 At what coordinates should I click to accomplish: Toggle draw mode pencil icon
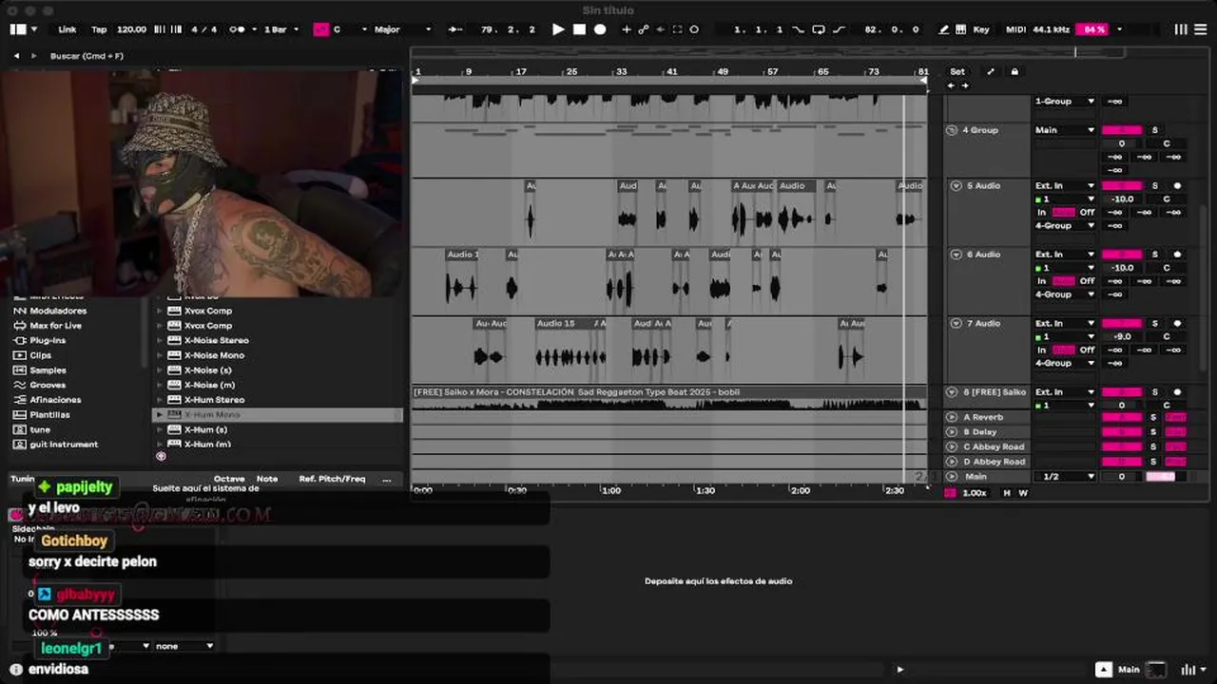(x=944, y=29)
